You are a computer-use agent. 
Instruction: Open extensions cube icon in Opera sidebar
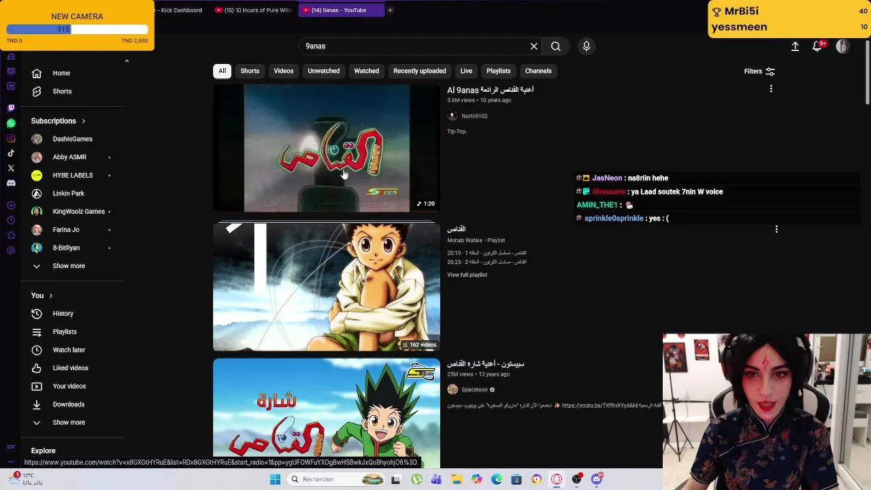click(11, 235)
